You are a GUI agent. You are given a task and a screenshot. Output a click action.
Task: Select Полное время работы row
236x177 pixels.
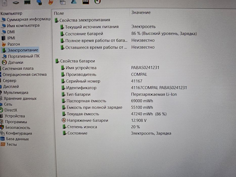94,40
